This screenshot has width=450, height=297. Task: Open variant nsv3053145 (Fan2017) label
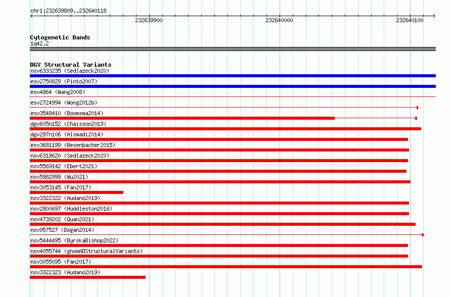click(x=61, y=187)
